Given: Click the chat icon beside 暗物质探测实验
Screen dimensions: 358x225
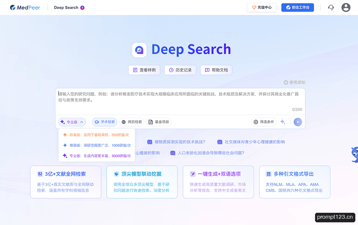Looking at the screenshot, I should point(150,142).
